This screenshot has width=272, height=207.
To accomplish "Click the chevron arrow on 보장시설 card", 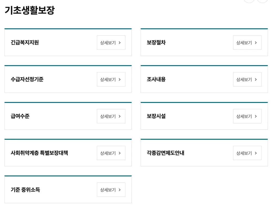I will click(x=256, y=116).
